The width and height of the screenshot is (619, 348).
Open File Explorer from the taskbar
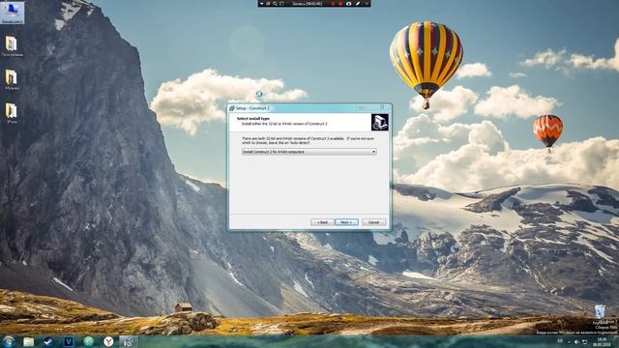coord(28,341)
